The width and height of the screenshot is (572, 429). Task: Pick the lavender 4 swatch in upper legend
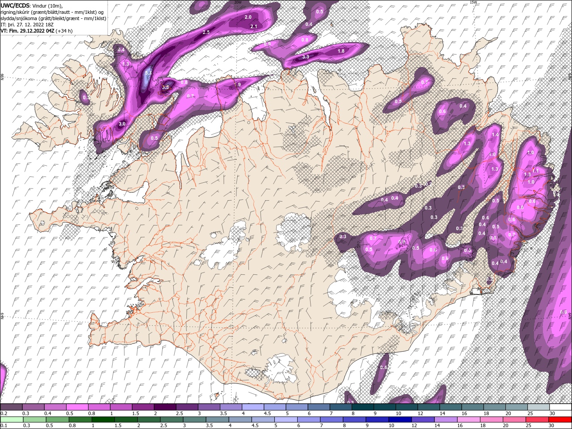pyautogui.click(x=252, y=407)
